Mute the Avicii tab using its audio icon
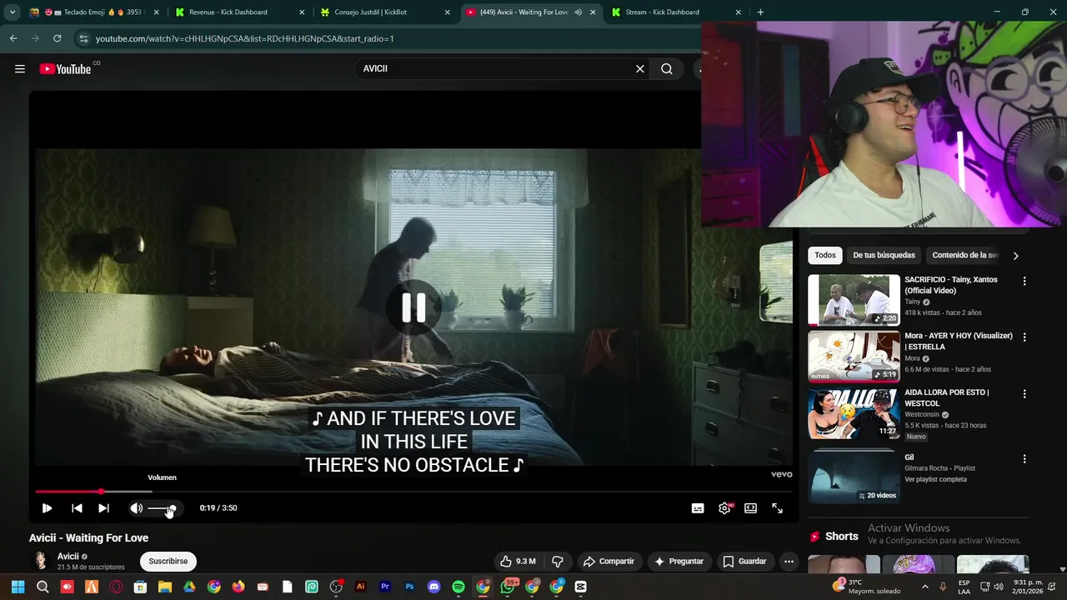The image size is (1067, 600). click(x=579, y=12)
